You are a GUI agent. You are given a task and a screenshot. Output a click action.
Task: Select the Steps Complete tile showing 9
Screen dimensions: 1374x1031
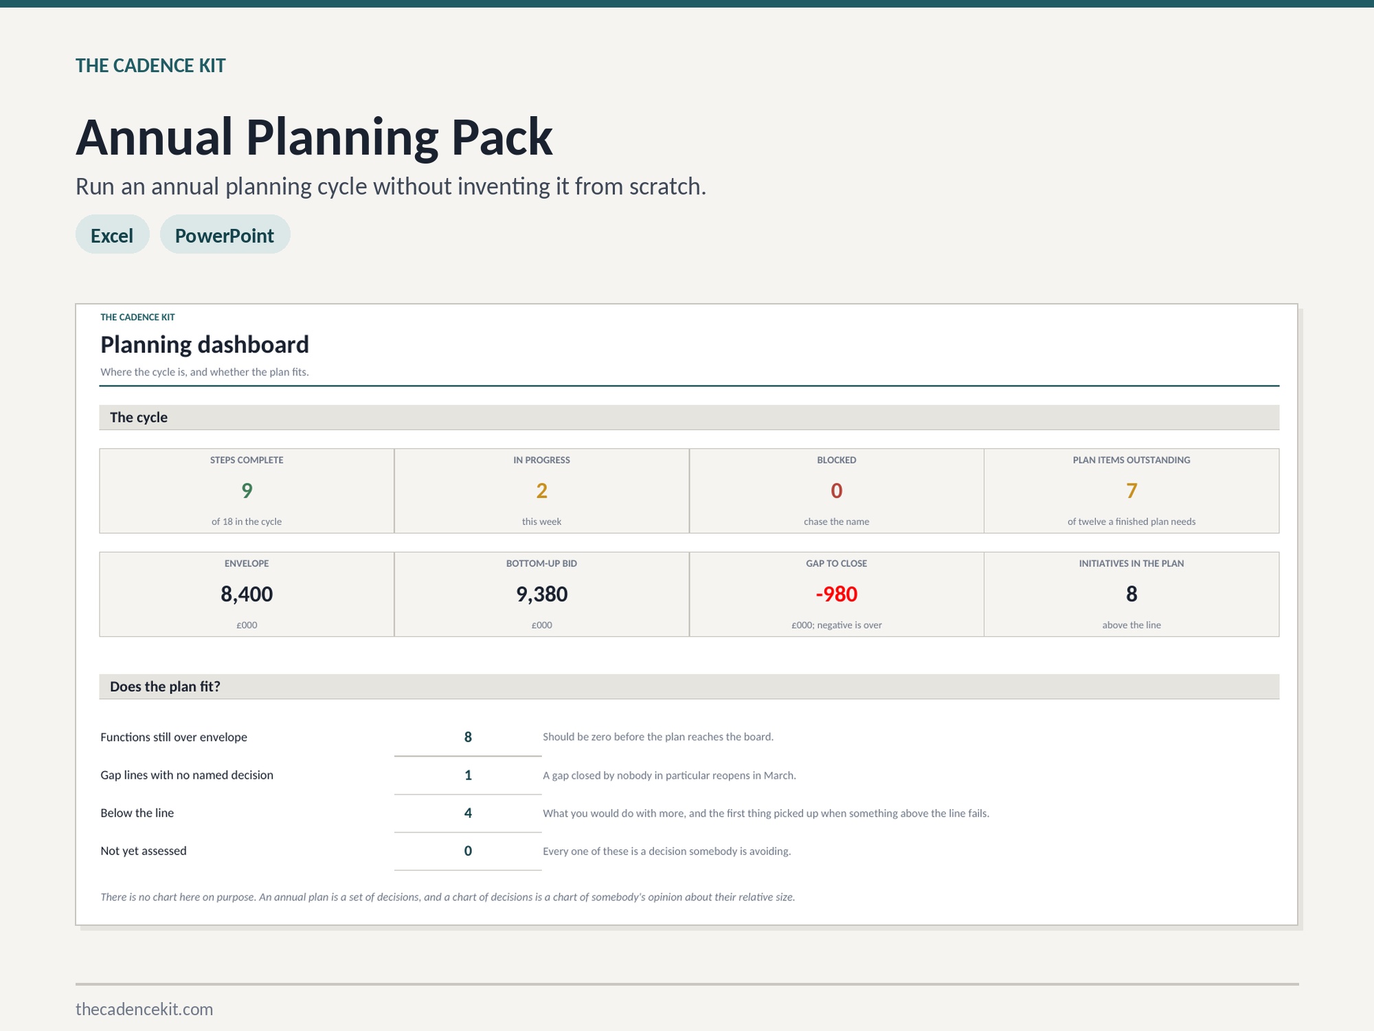tap(247, 491)
